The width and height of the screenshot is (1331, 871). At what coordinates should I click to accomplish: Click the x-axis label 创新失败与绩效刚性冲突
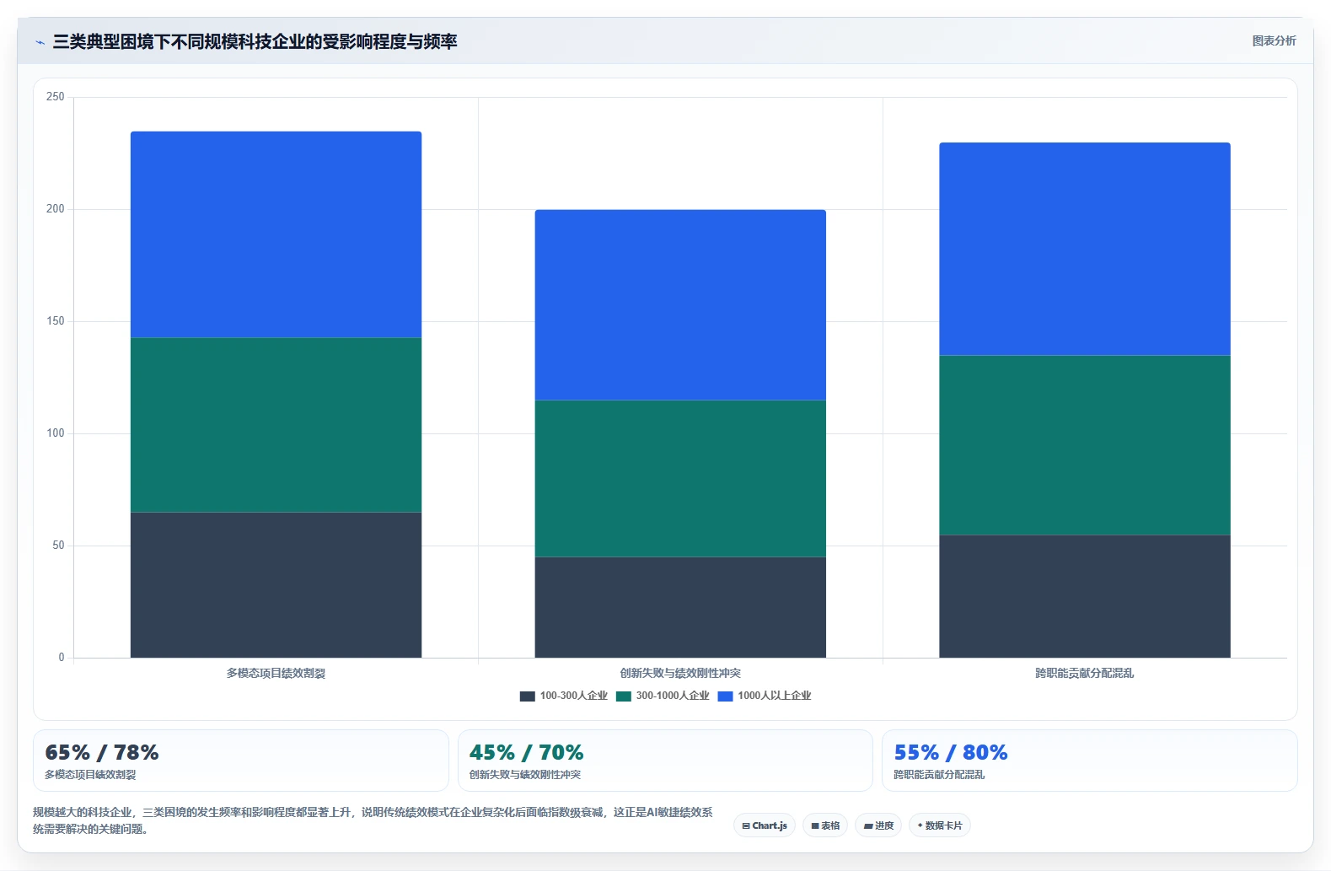tap(680, 673)
